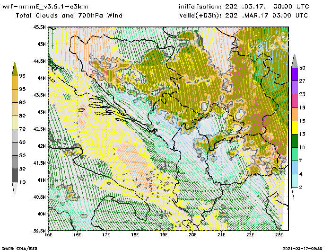
Task: Select the timestamp '2021-03-17-09:40'
Action: point(303,249)
